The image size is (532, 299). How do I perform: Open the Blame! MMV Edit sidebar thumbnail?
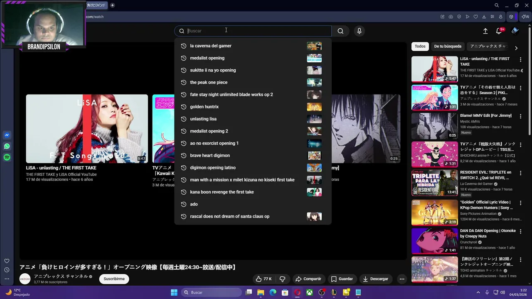click(x=435, y=126)
